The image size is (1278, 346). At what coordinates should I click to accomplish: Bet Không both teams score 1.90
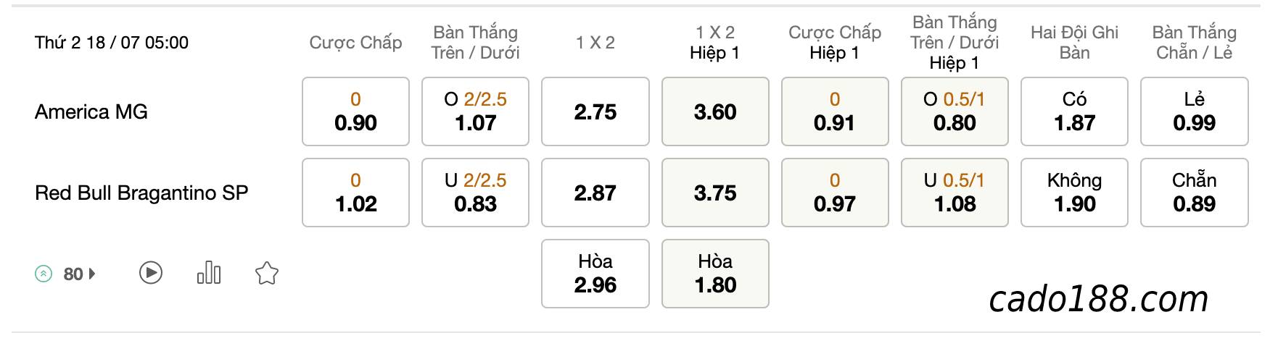tap(1074, 193)
